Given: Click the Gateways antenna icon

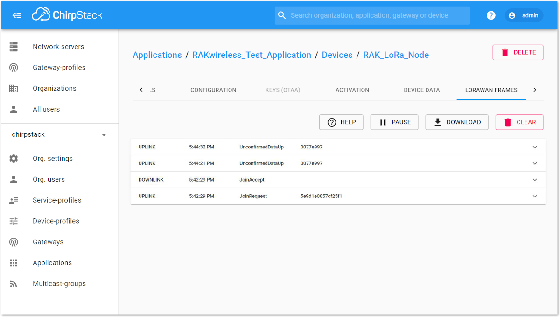Looking at the screenshot, I should (14, 242).
